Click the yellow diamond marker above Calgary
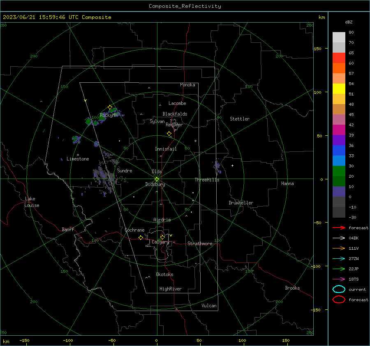This screenshot has width=370, height=346. (162, 237)
